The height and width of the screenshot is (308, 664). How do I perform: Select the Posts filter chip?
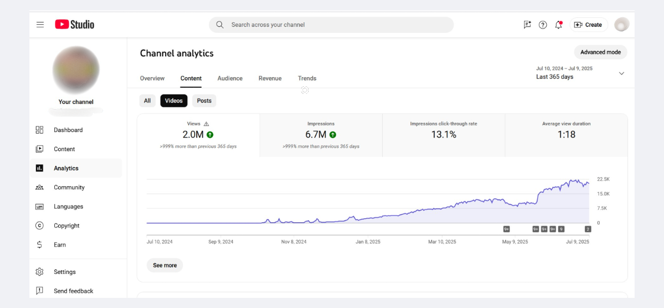coord(204,100)
